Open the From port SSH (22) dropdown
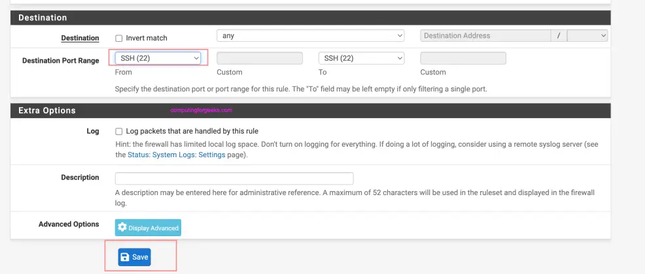 (x=158, y=58)
